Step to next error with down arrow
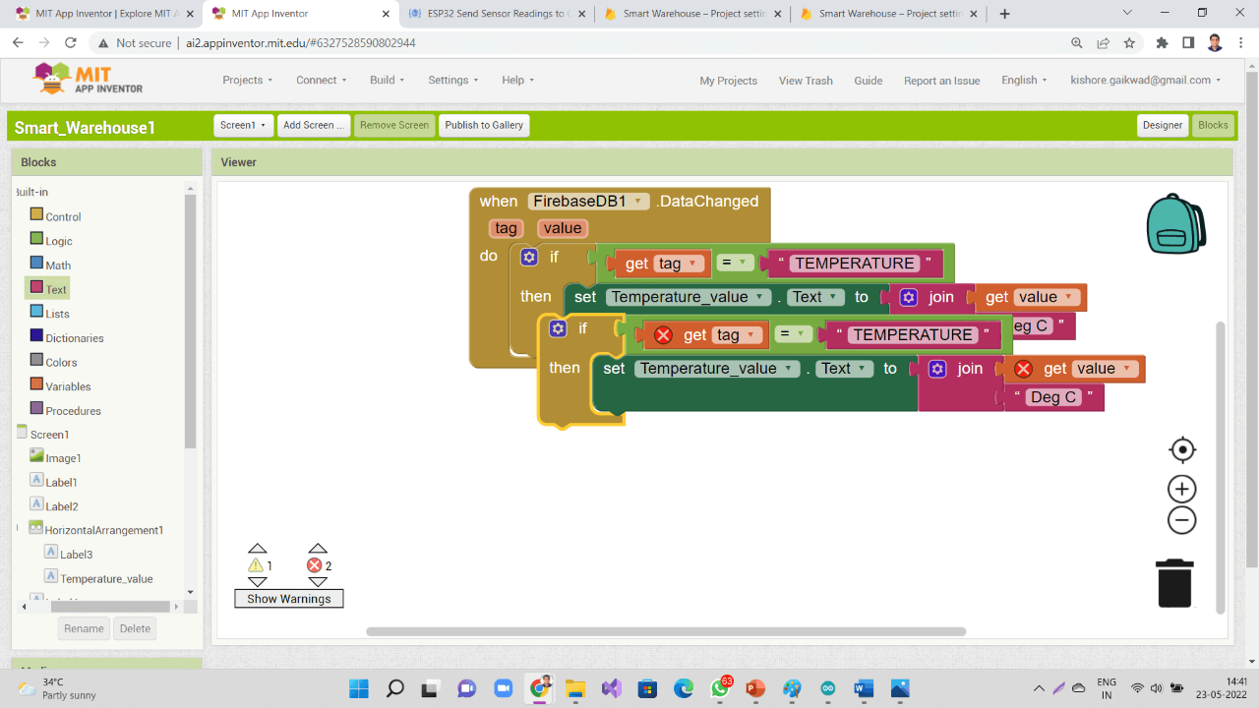 [x=317, y=582]
